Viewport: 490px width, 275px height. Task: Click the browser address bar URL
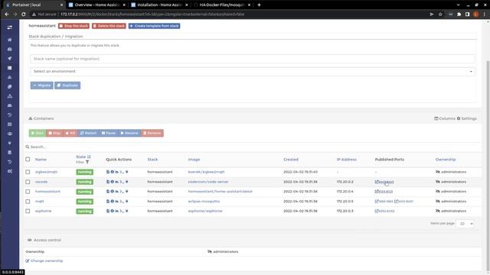tap(152, 15)
